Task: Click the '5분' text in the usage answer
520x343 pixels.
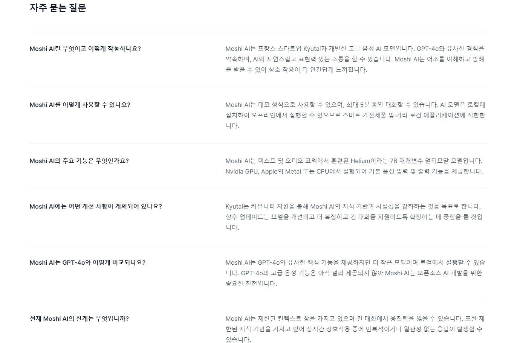Action: pyautogui.click(x=365, y=105)
